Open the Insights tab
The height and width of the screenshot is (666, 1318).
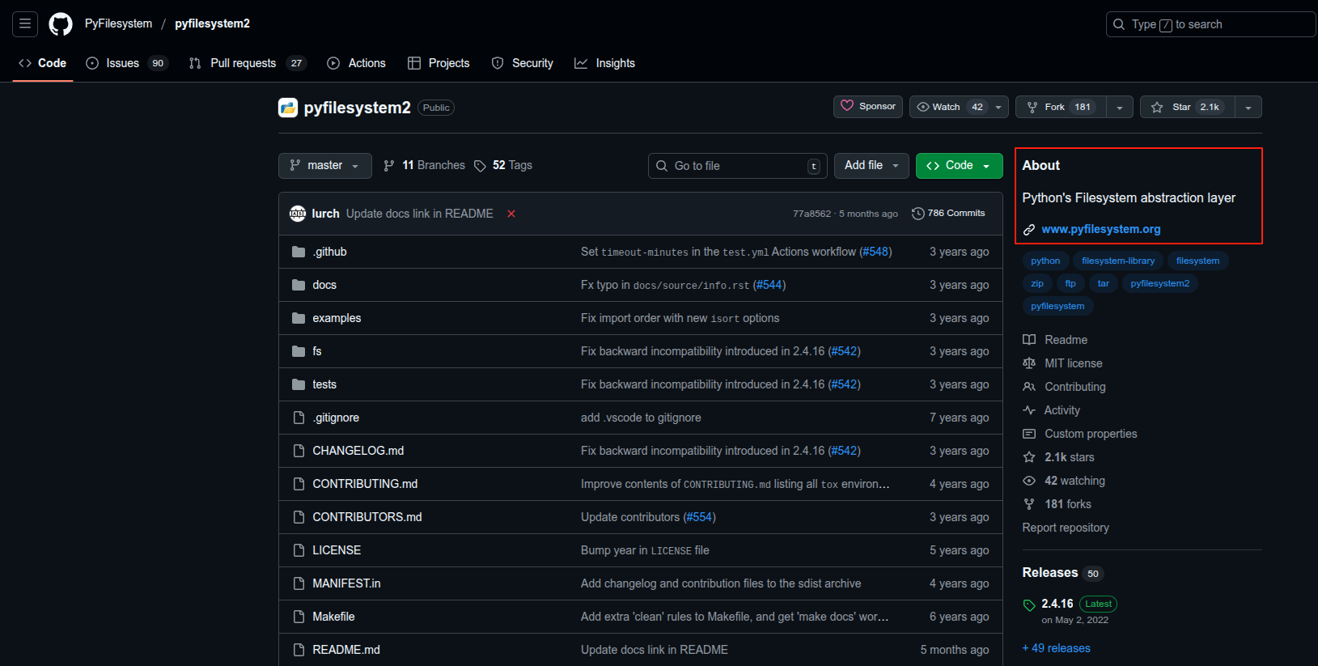(604, 63)
